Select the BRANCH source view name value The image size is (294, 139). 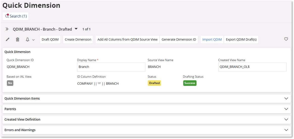click(154, 67)
